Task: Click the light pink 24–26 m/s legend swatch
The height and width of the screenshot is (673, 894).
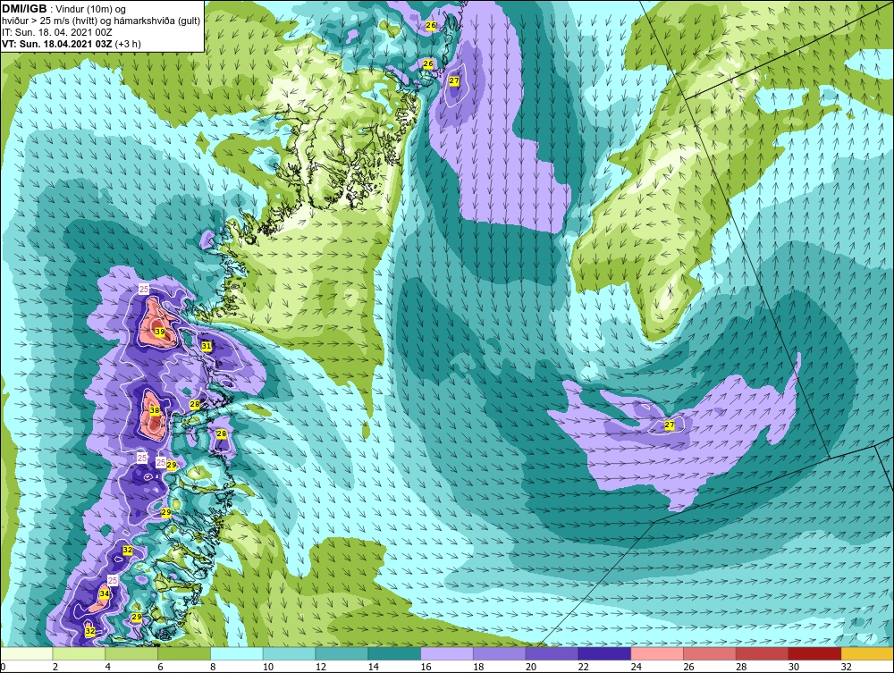Action: tap(657, 653)
